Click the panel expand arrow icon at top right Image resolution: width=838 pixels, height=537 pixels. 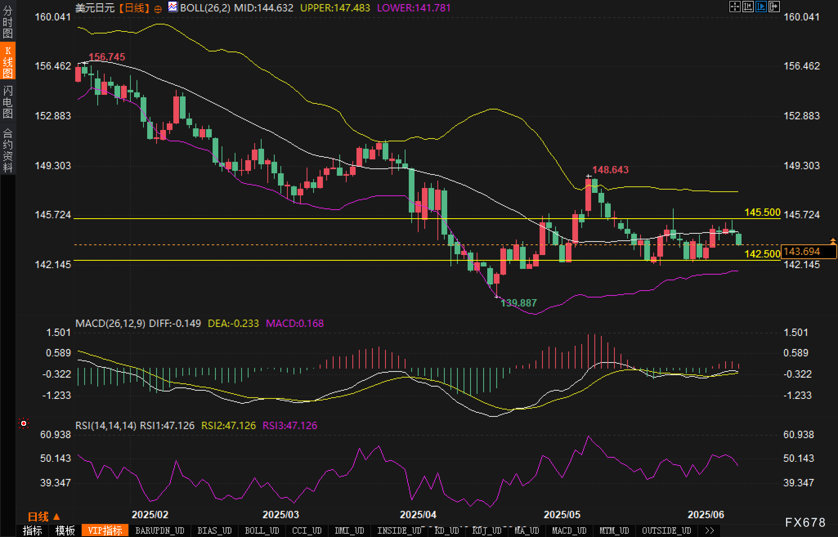(x=774, y=7)
